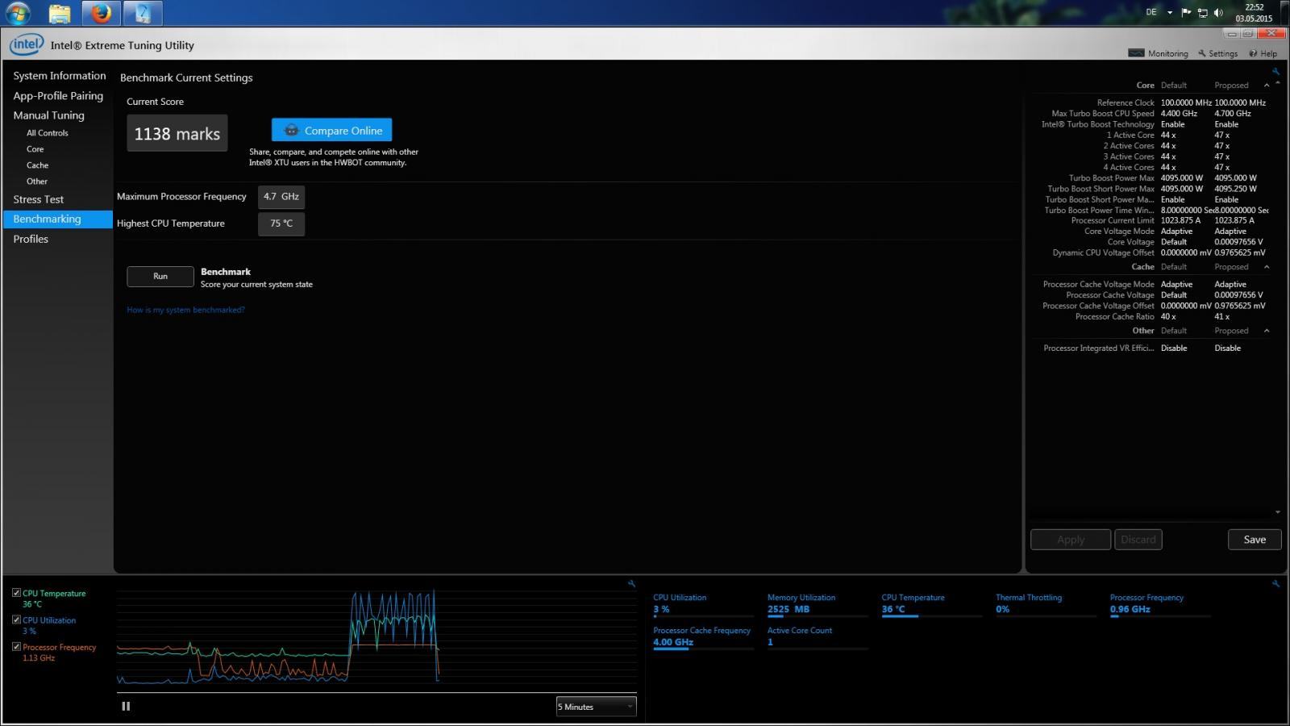This screenshot has width=1290, height=726.
Task: Open Windows Explorer from taskbar
Action: coord(59,13)
